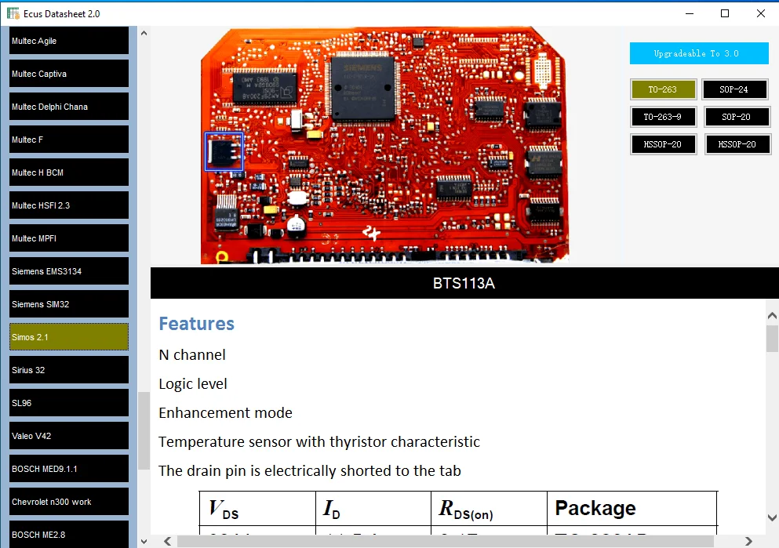Click the horizontal scrollbar left arrow

tap(166, 541)
